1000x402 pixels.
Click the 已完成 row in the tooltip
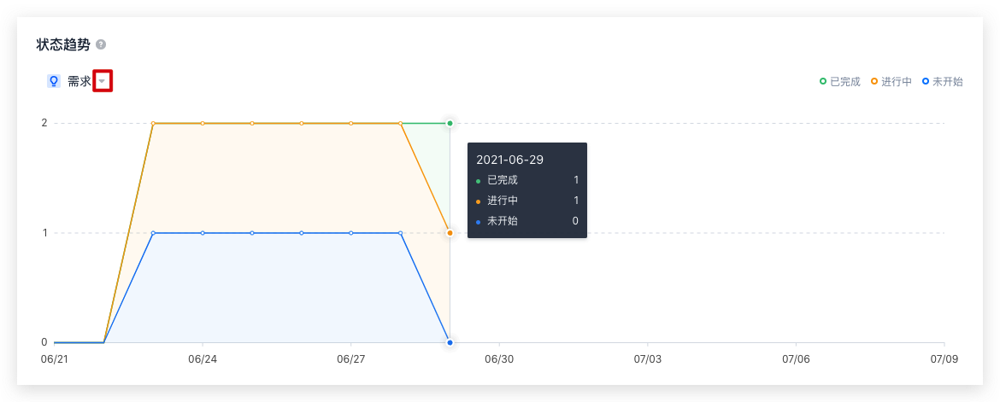pos(526,180)
